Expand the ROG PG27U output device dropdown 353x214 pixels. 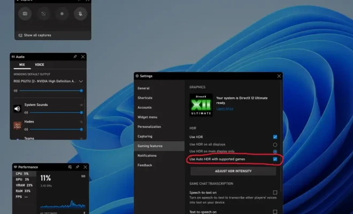tap(81, 81)
